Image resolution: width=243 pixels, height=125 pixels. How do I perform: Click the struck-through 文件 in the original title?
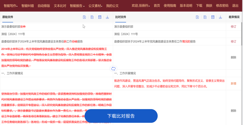click(23, 27)
